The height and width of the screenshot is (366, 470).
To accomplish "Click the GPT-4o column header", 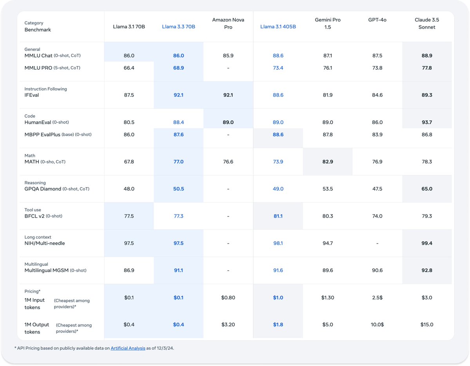I will click(377, 20).
